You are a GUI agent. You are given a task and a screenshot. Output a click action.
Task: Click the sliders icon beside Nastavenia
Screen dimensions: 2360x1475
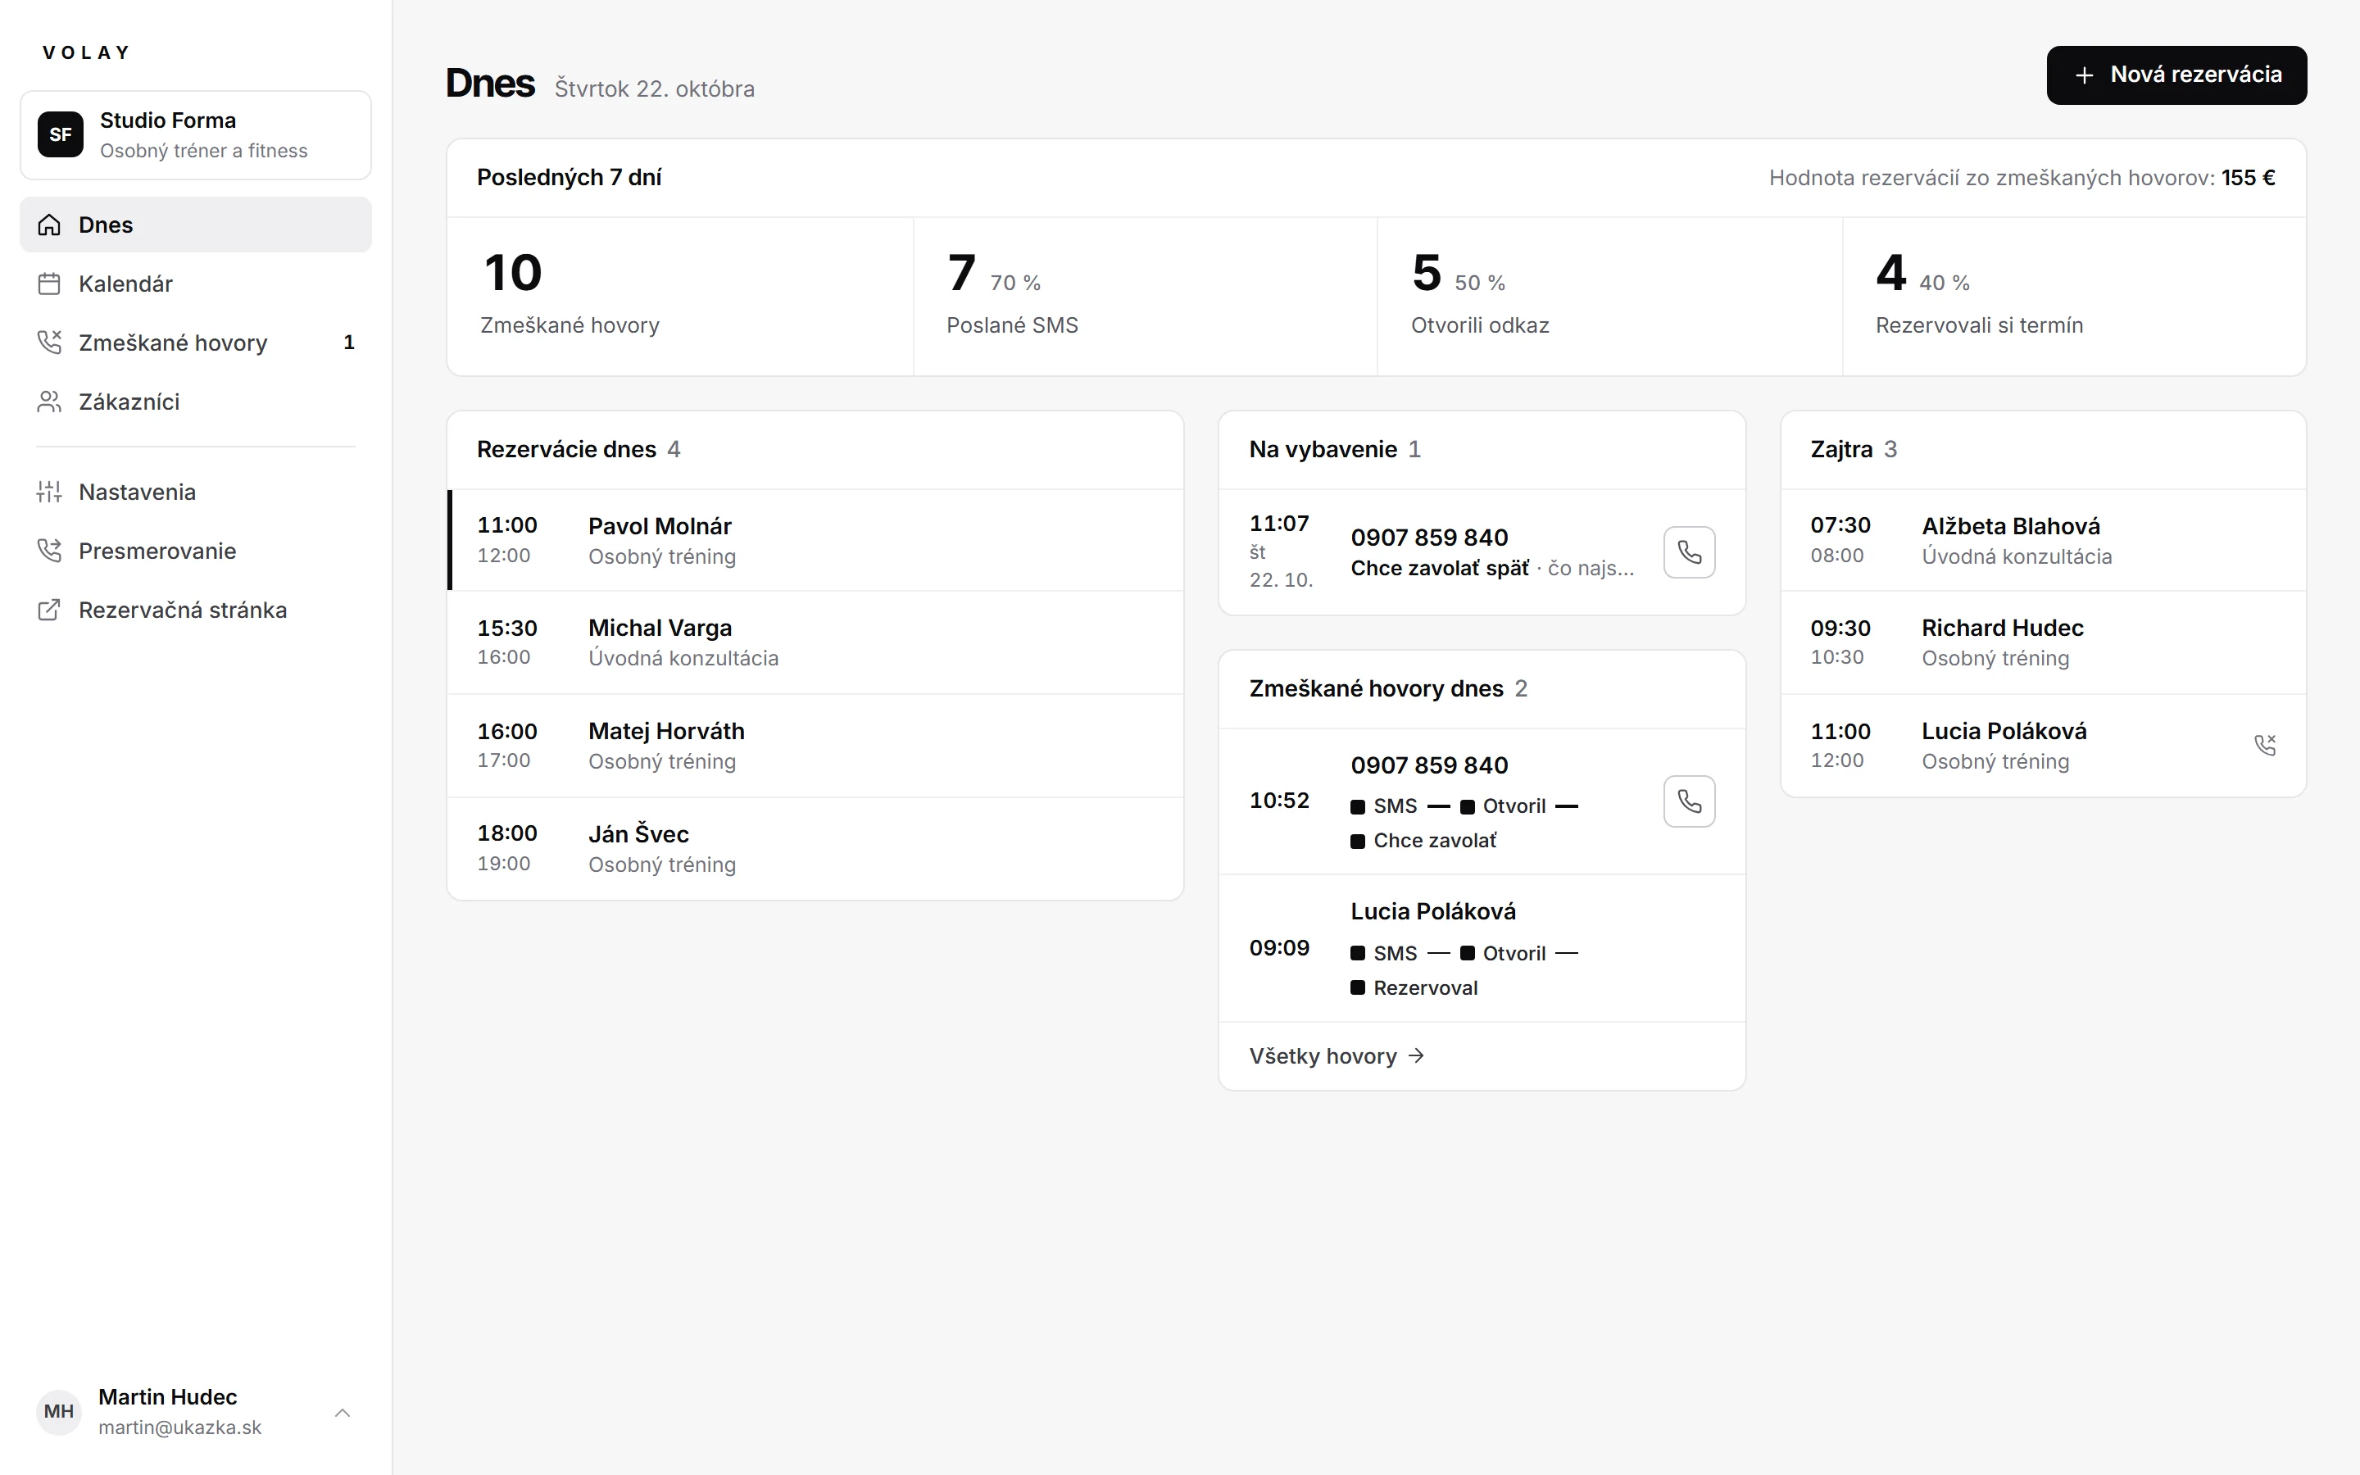(x=49, y=492)
